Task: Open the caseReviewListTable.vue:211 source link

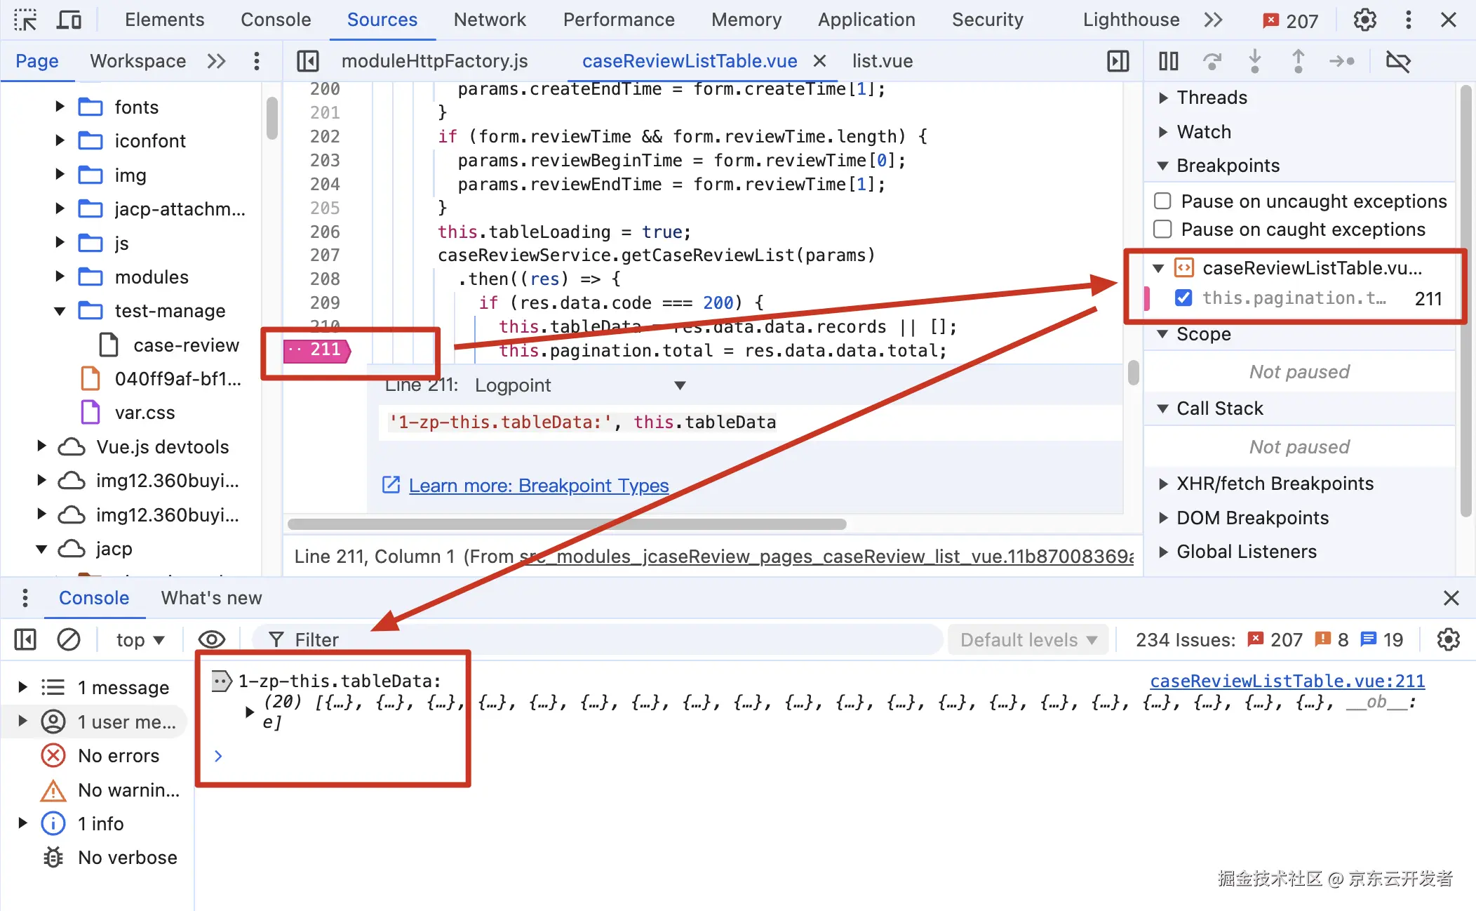Action: 1287,681
